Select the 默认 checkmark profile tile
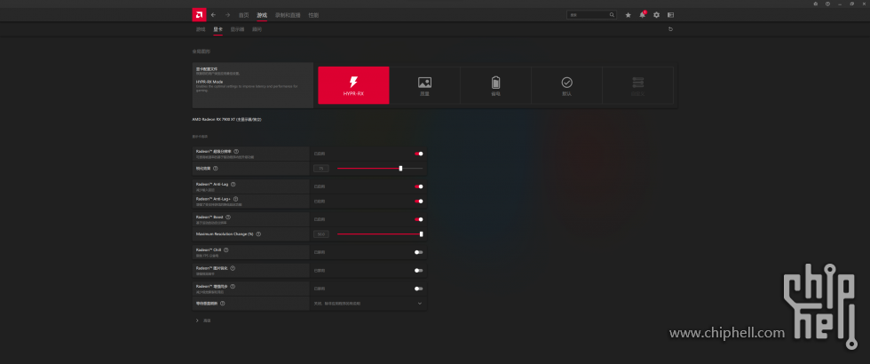870x364 pixels. coord(566,85)
